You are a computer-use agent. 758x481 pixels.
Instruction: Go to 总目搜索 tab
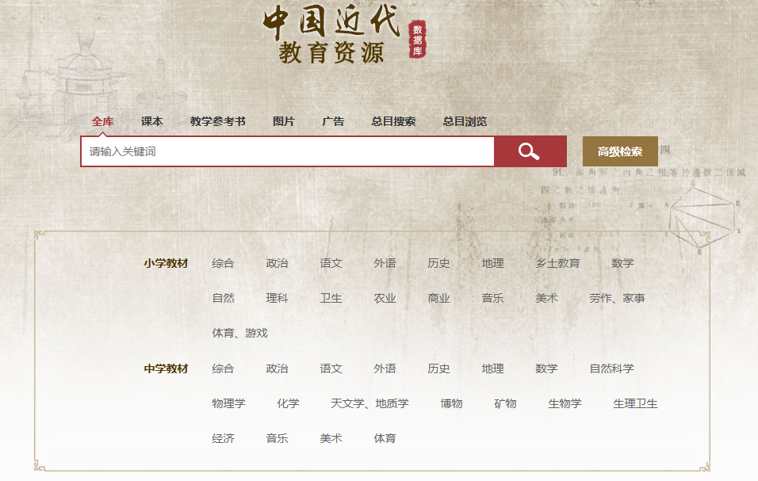(393, 121)
